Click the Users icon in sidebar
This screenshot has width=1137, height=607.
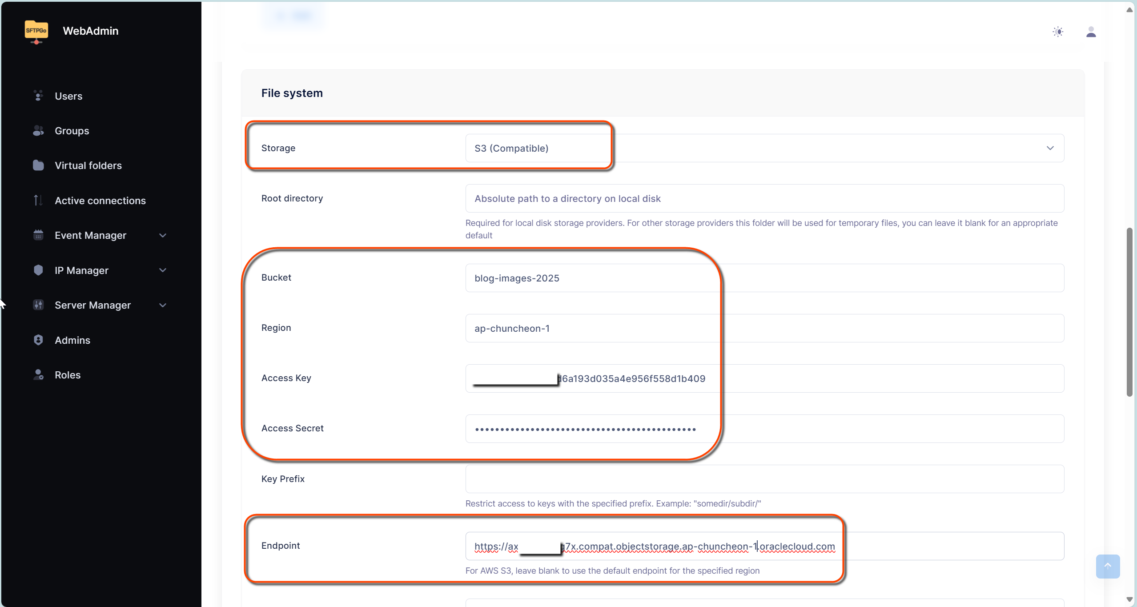(38, 96)
